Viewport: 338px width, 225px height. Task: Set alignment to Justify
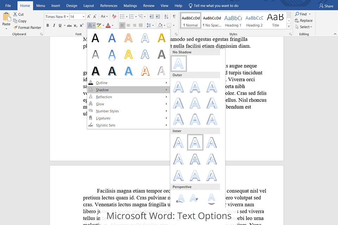[x=141, y=25]
